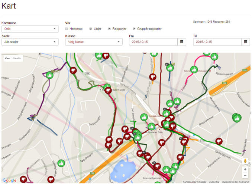Click Rapportér en feil med kartet link
The image size is (252, 185).
pos(235,182)
